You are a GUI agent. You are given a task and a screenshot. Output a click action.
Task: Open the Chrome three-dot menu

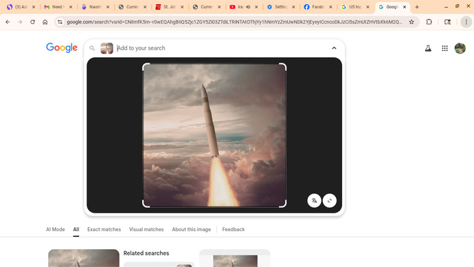point(466,22)
